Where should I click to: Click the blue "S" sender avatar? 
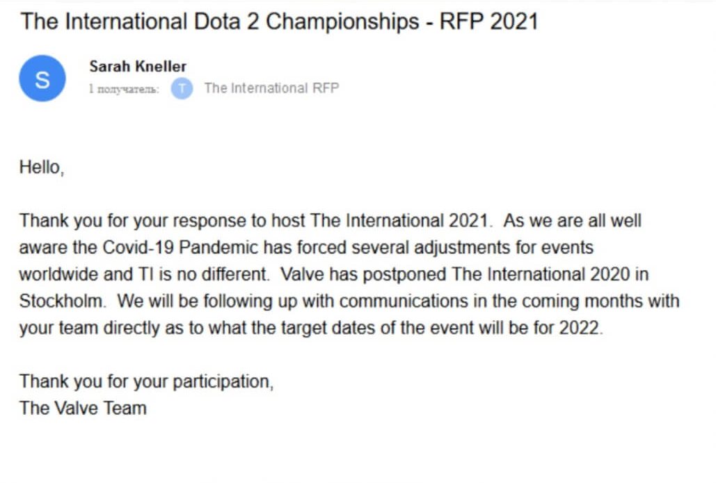pos(42,79)
